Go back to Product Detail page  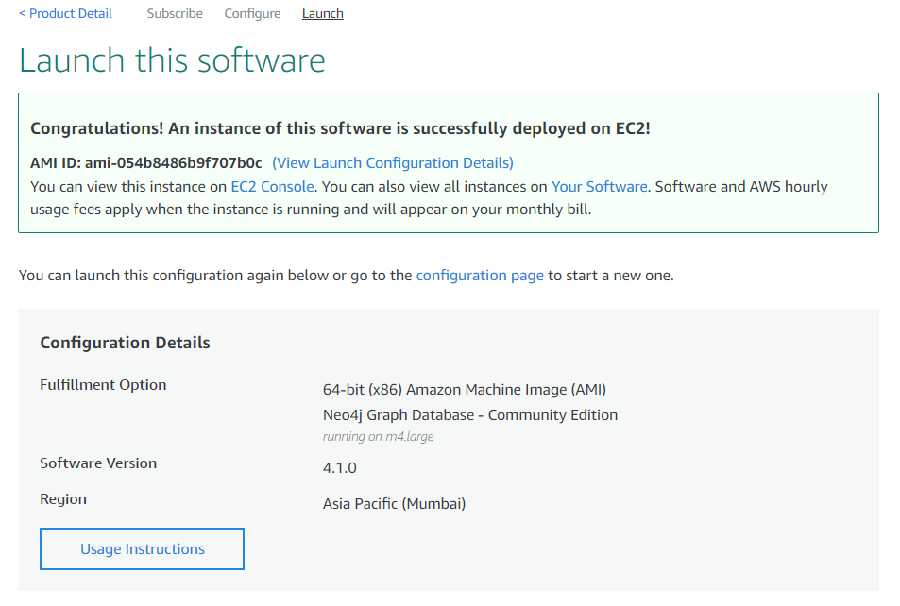(x=65, y=14)
